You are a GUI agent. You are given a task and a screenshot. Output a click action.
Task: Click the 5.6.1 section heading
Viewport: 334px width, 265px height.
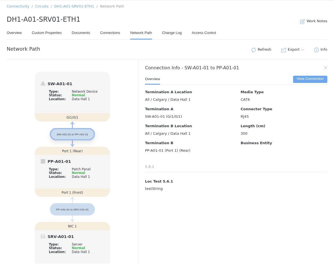point(149,167)
